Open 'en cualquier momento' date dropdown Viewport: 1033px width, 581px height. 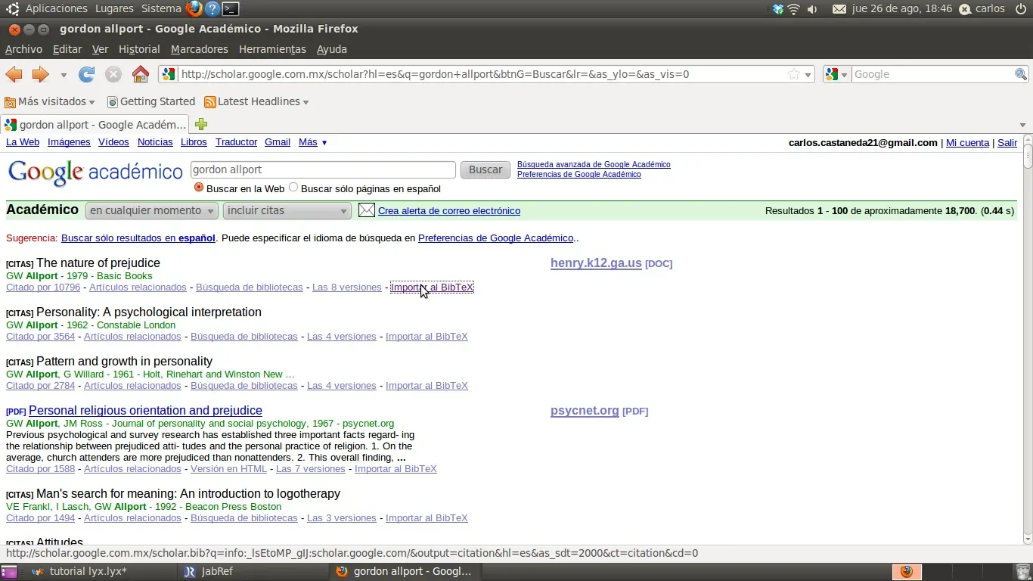pos(151,210)
